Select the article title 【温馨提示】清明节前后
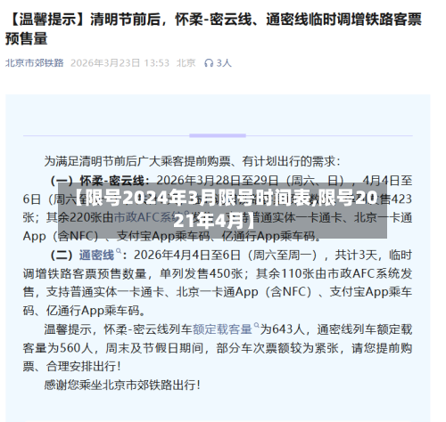This screenshot has height=422, width=446. pyautogui.click(x=213, y=28)
